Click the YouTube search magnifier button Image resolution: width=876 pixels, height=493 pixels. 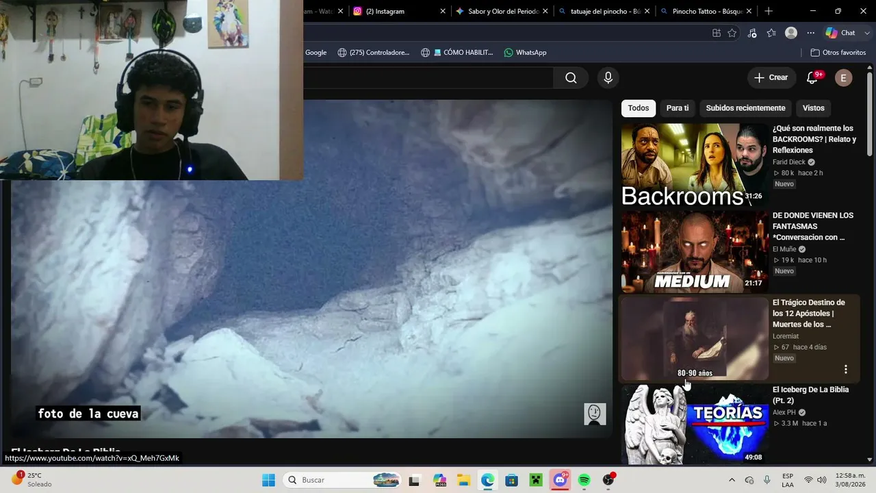(571, 78)
